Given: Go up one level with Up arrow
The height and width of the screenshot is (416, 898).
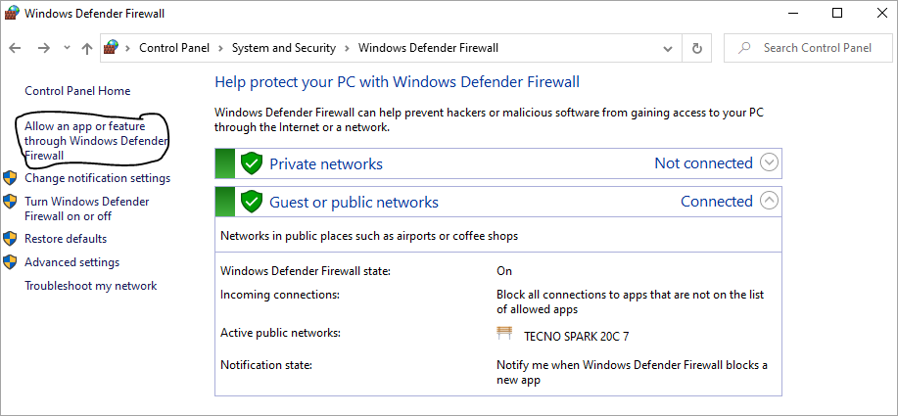Looking at the screenshot, I should (87, 48).
